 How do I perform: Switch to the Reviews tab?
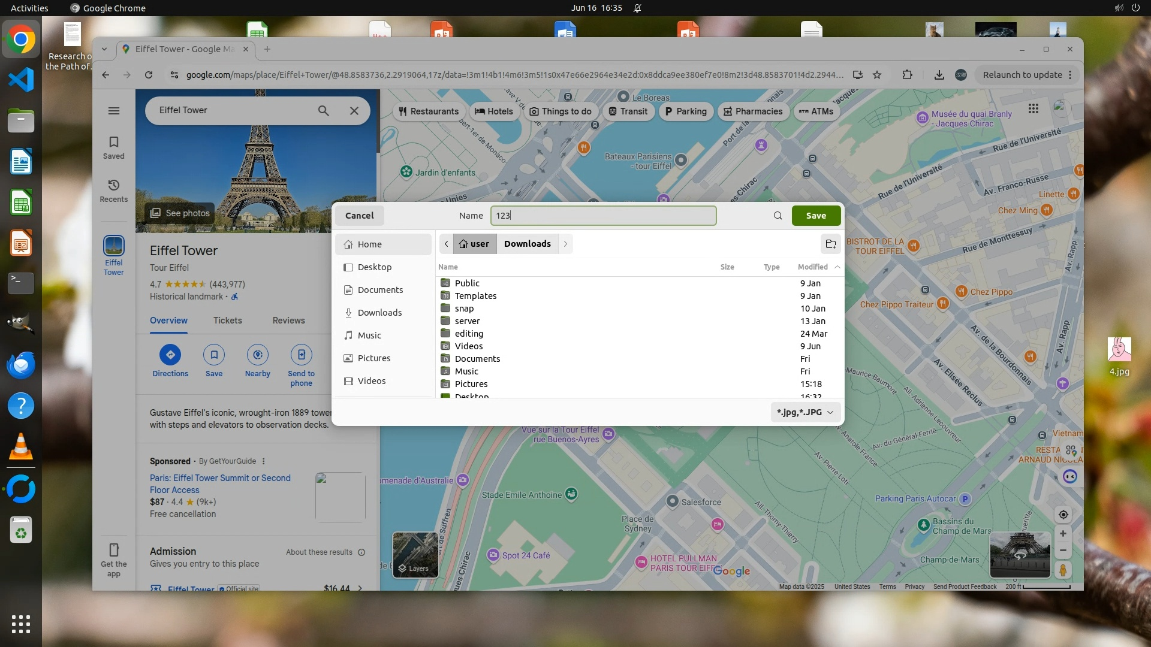click(288, 321)
